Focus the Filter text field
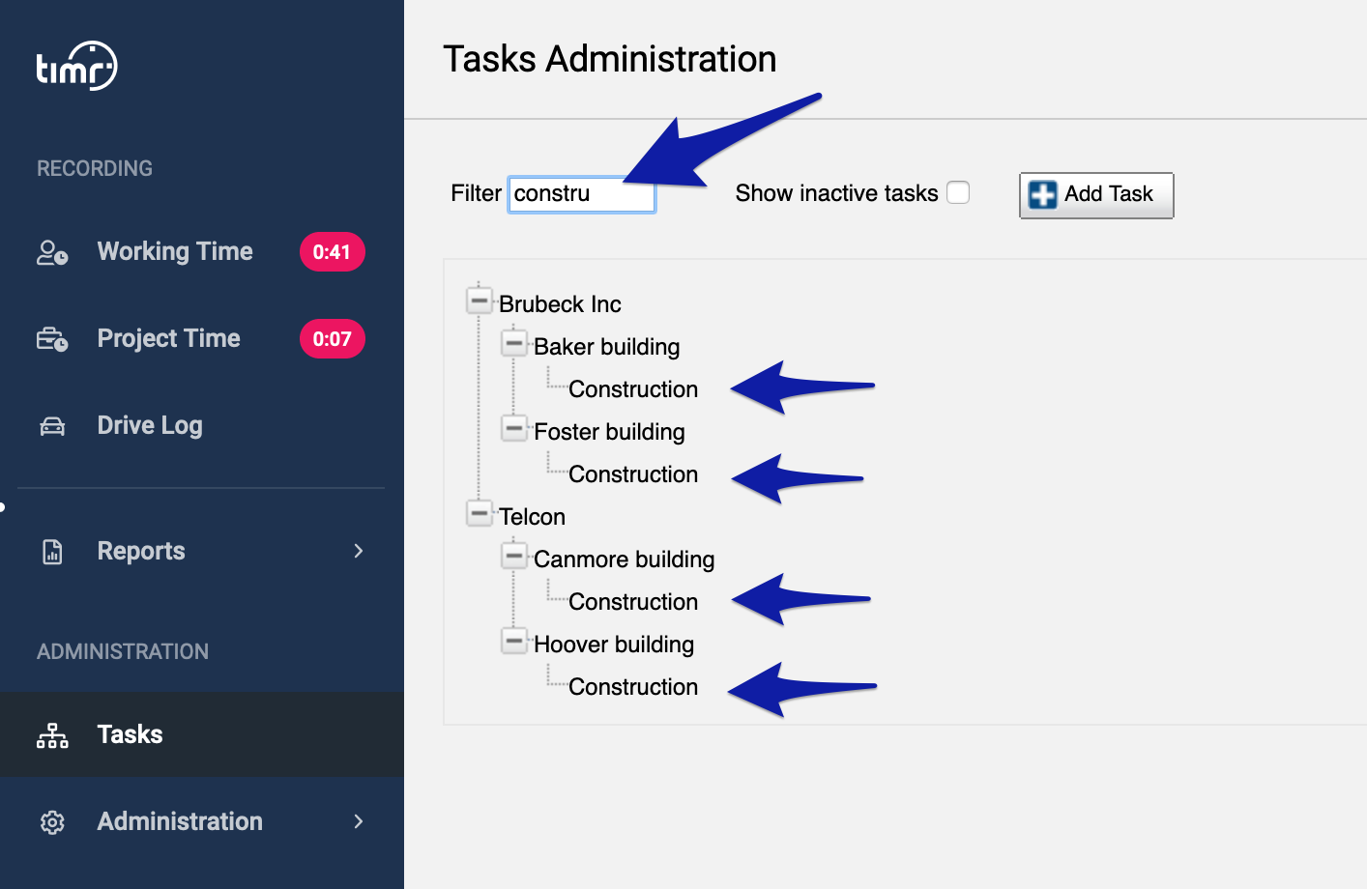Screen dimensions: 1367x889 (582, 194)
